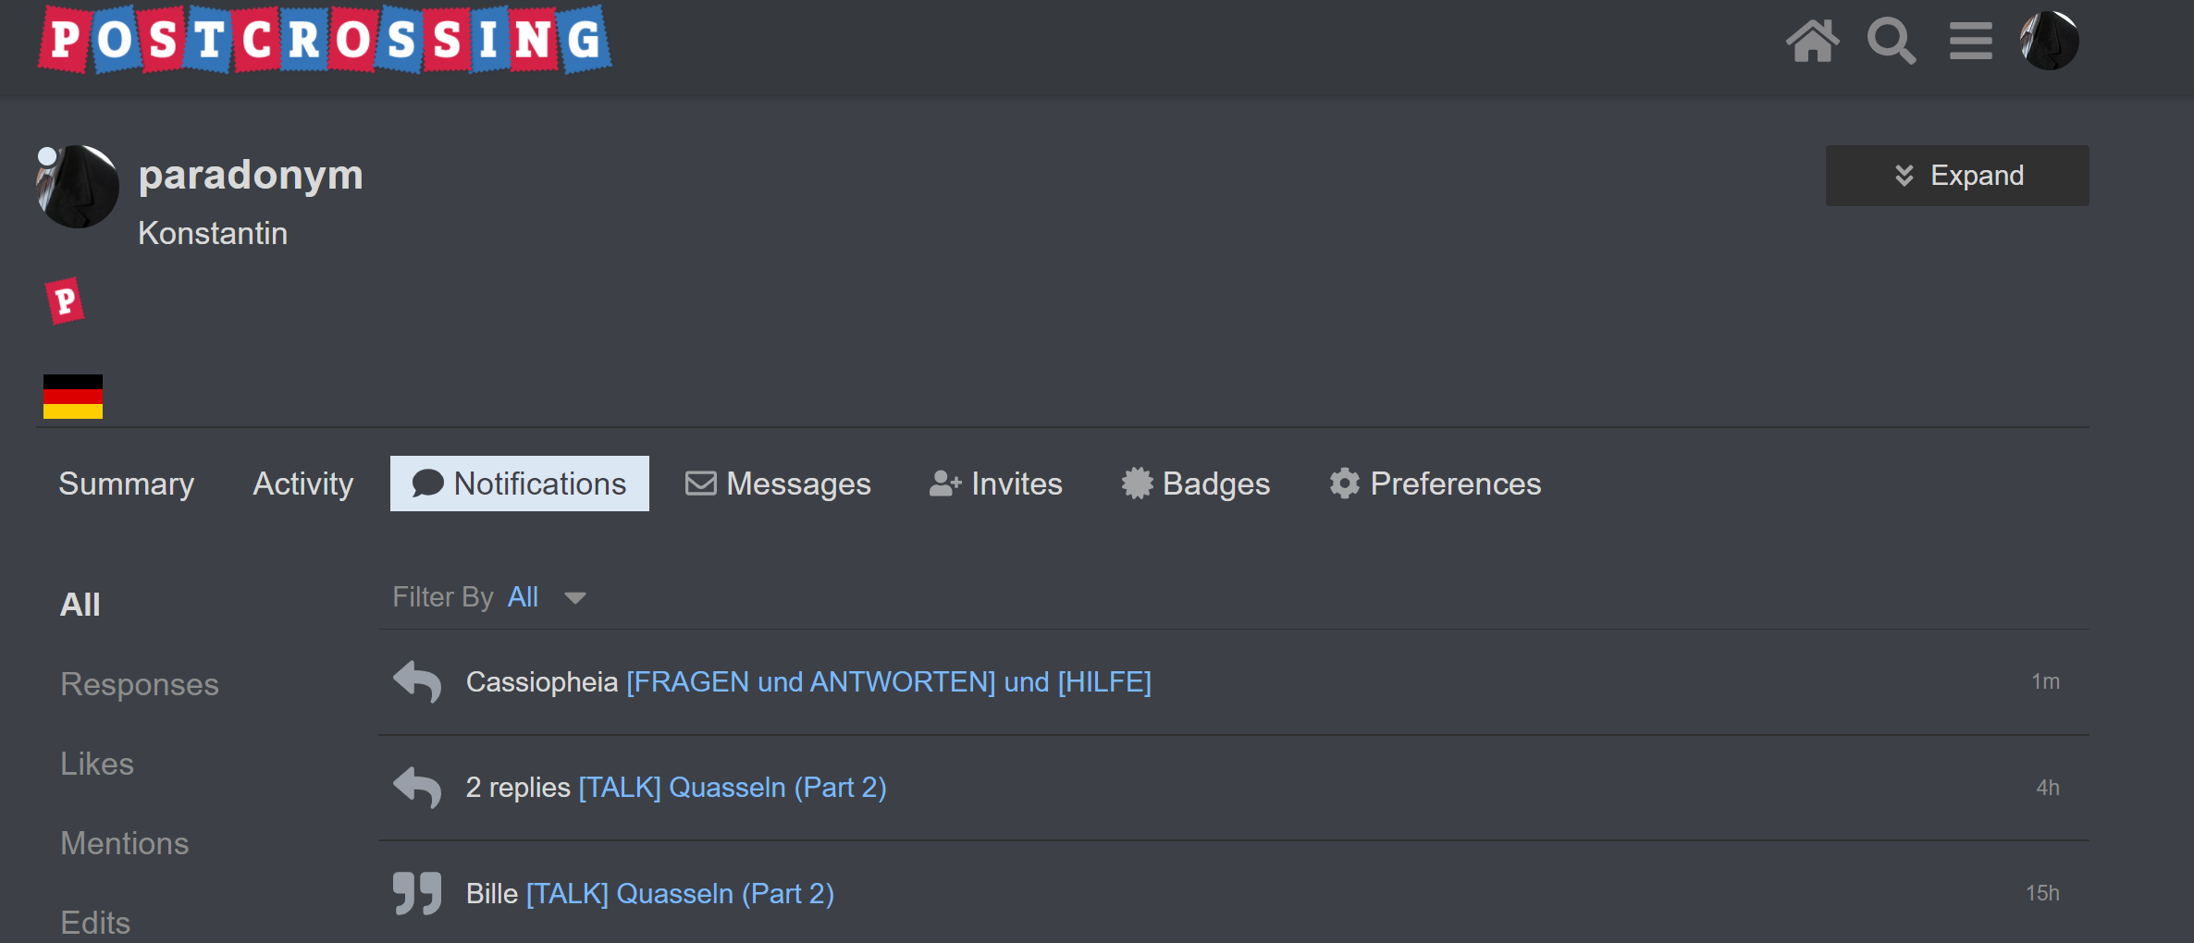This screenshot has width=2194, height=943.
Task: Click the Postcrossing logo
Action: click(x=324, y=40)
